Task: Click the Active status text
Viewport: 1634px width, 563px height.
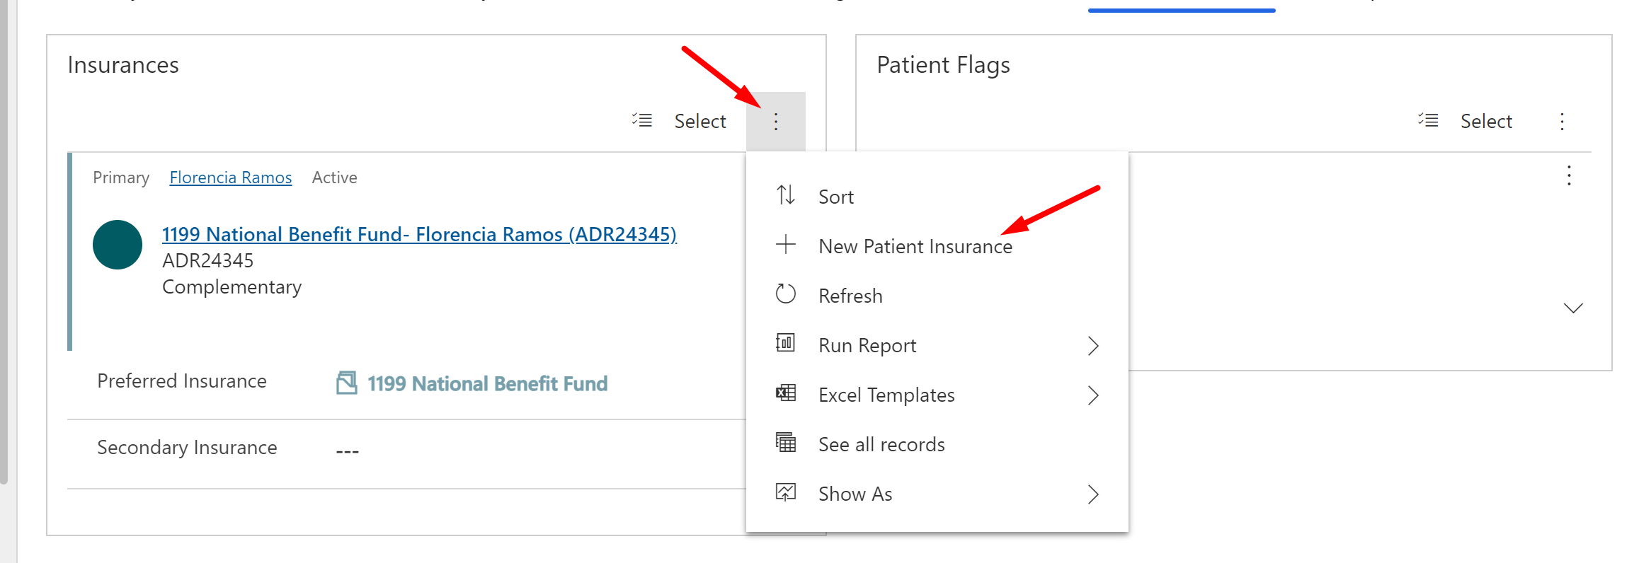Action: pyautogui.click(x=334, y=178)
